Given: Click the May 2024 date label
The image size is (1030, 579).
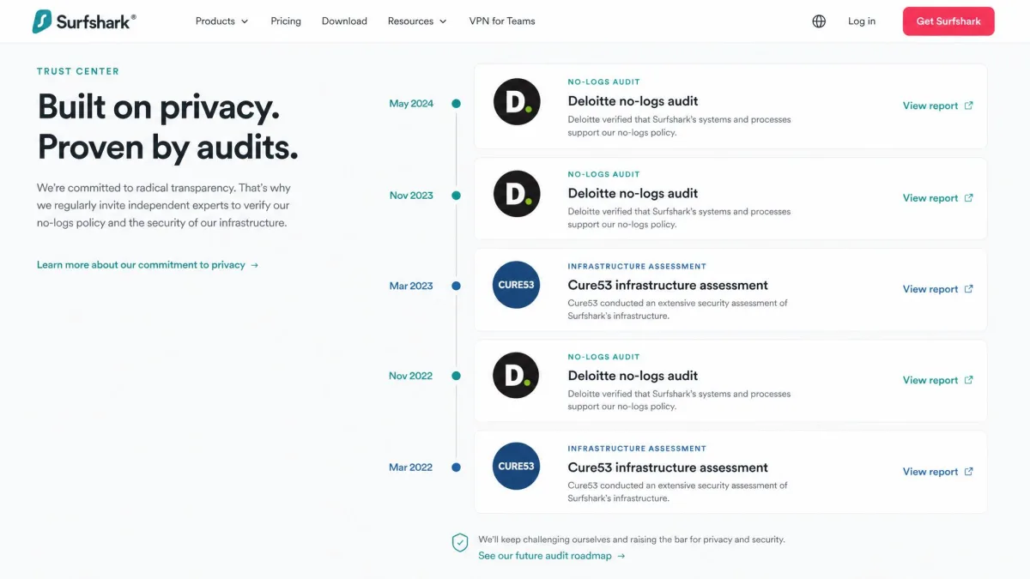Looking at the screenshot, I should 411,104.
